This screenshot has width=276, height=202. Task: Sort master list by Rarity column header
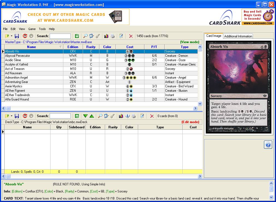click(91, 47)
